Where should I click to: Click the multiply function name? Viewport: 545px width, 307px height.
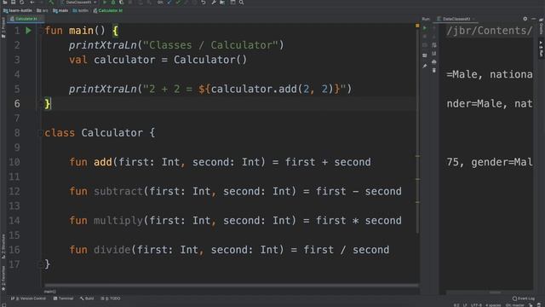[x=118, y=221]
